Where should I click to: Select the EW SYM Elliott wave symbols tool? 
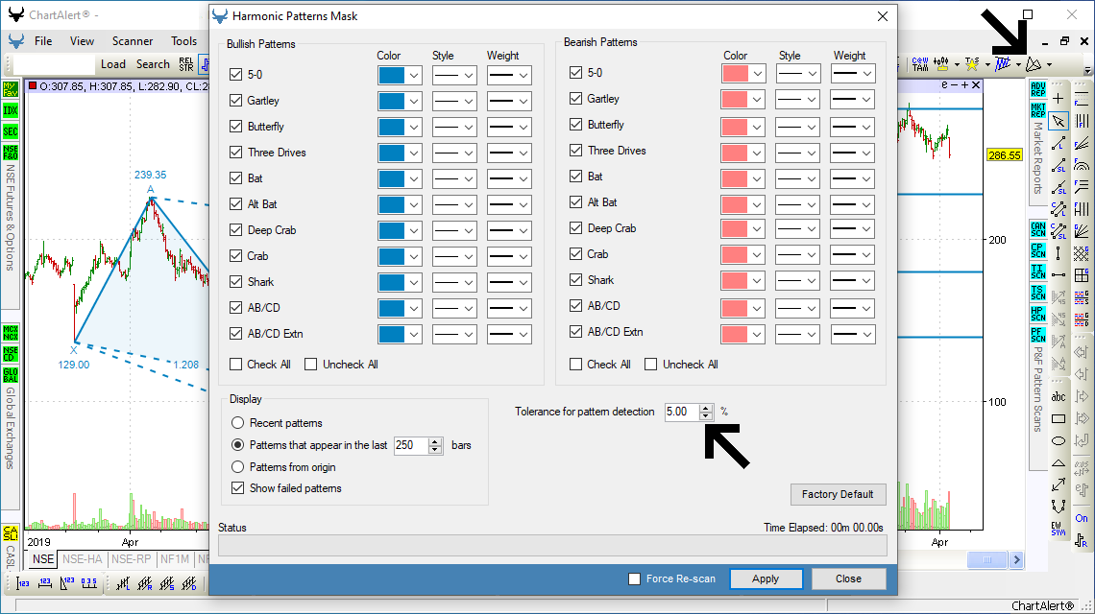[1058, 529]
